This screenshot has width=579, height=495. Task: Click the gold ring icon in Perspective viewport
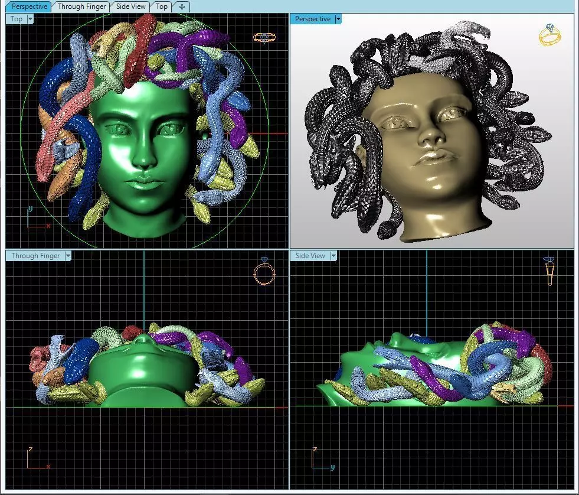(550, 35)
